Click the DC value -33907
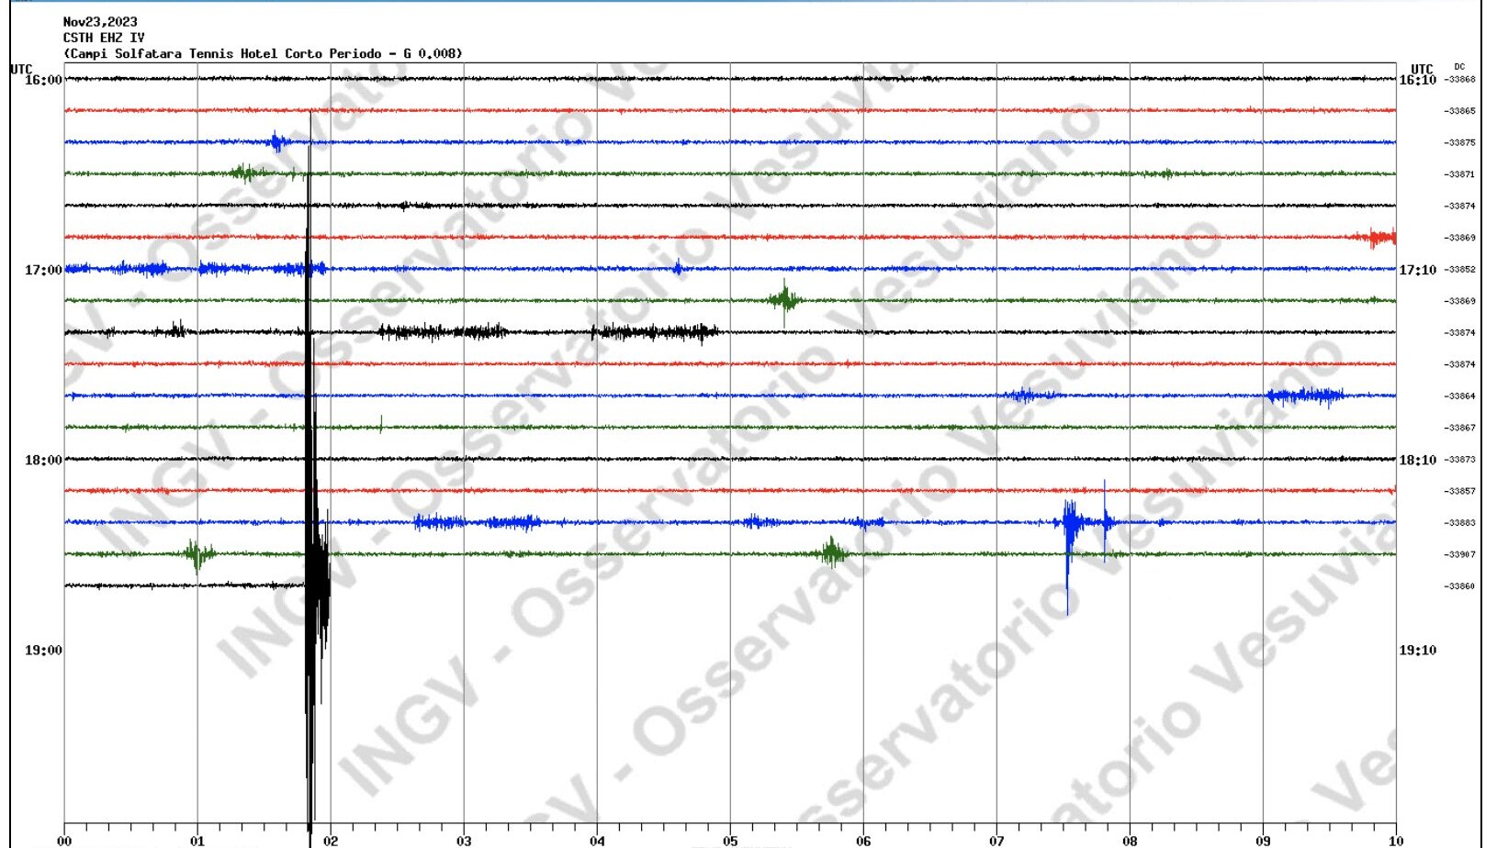 (x=1460, y=554)
